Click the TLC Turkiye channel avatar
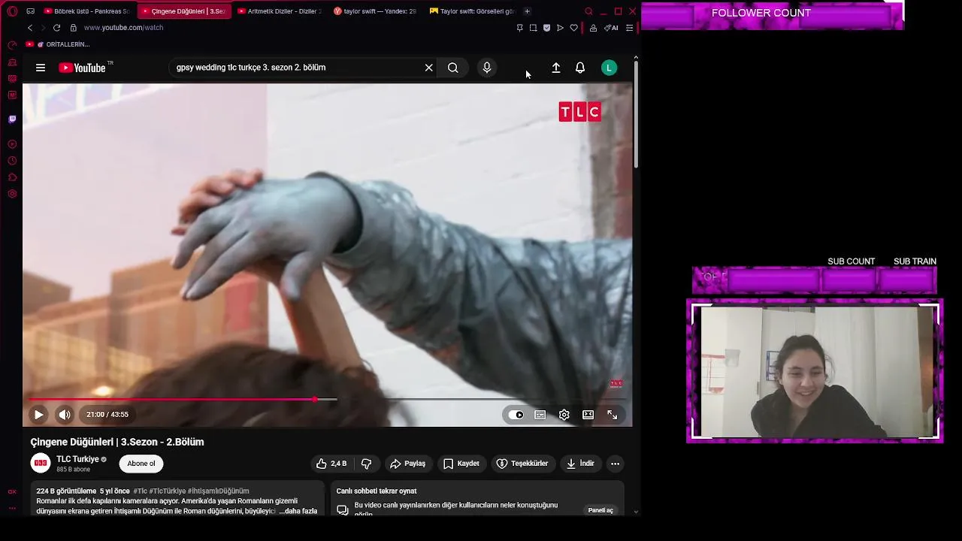 (x=41, y=464)
